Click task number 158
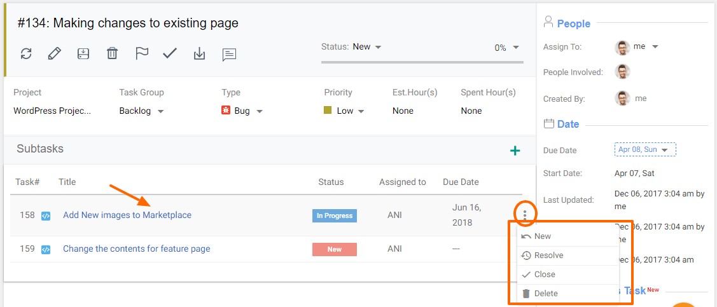This screenshot has width=717, height=307. (27, 215)
